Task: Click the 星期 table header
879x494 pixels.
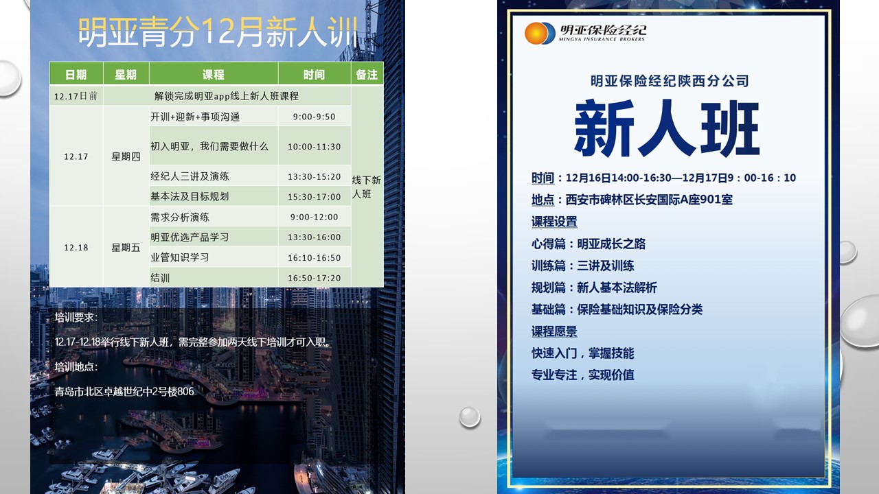Action: point(126,74)
